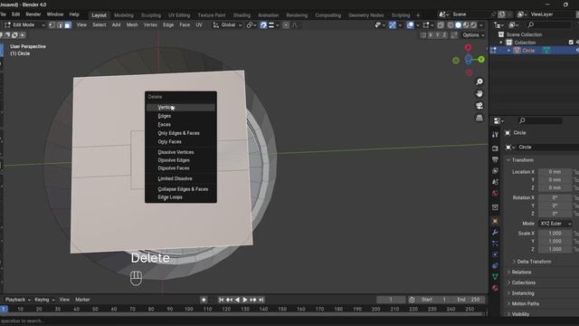This screenshot has width=579, height=326.
Task: Select Limited Dissolve menu entry
Action: pyautogui.click(x=181, y=178)
